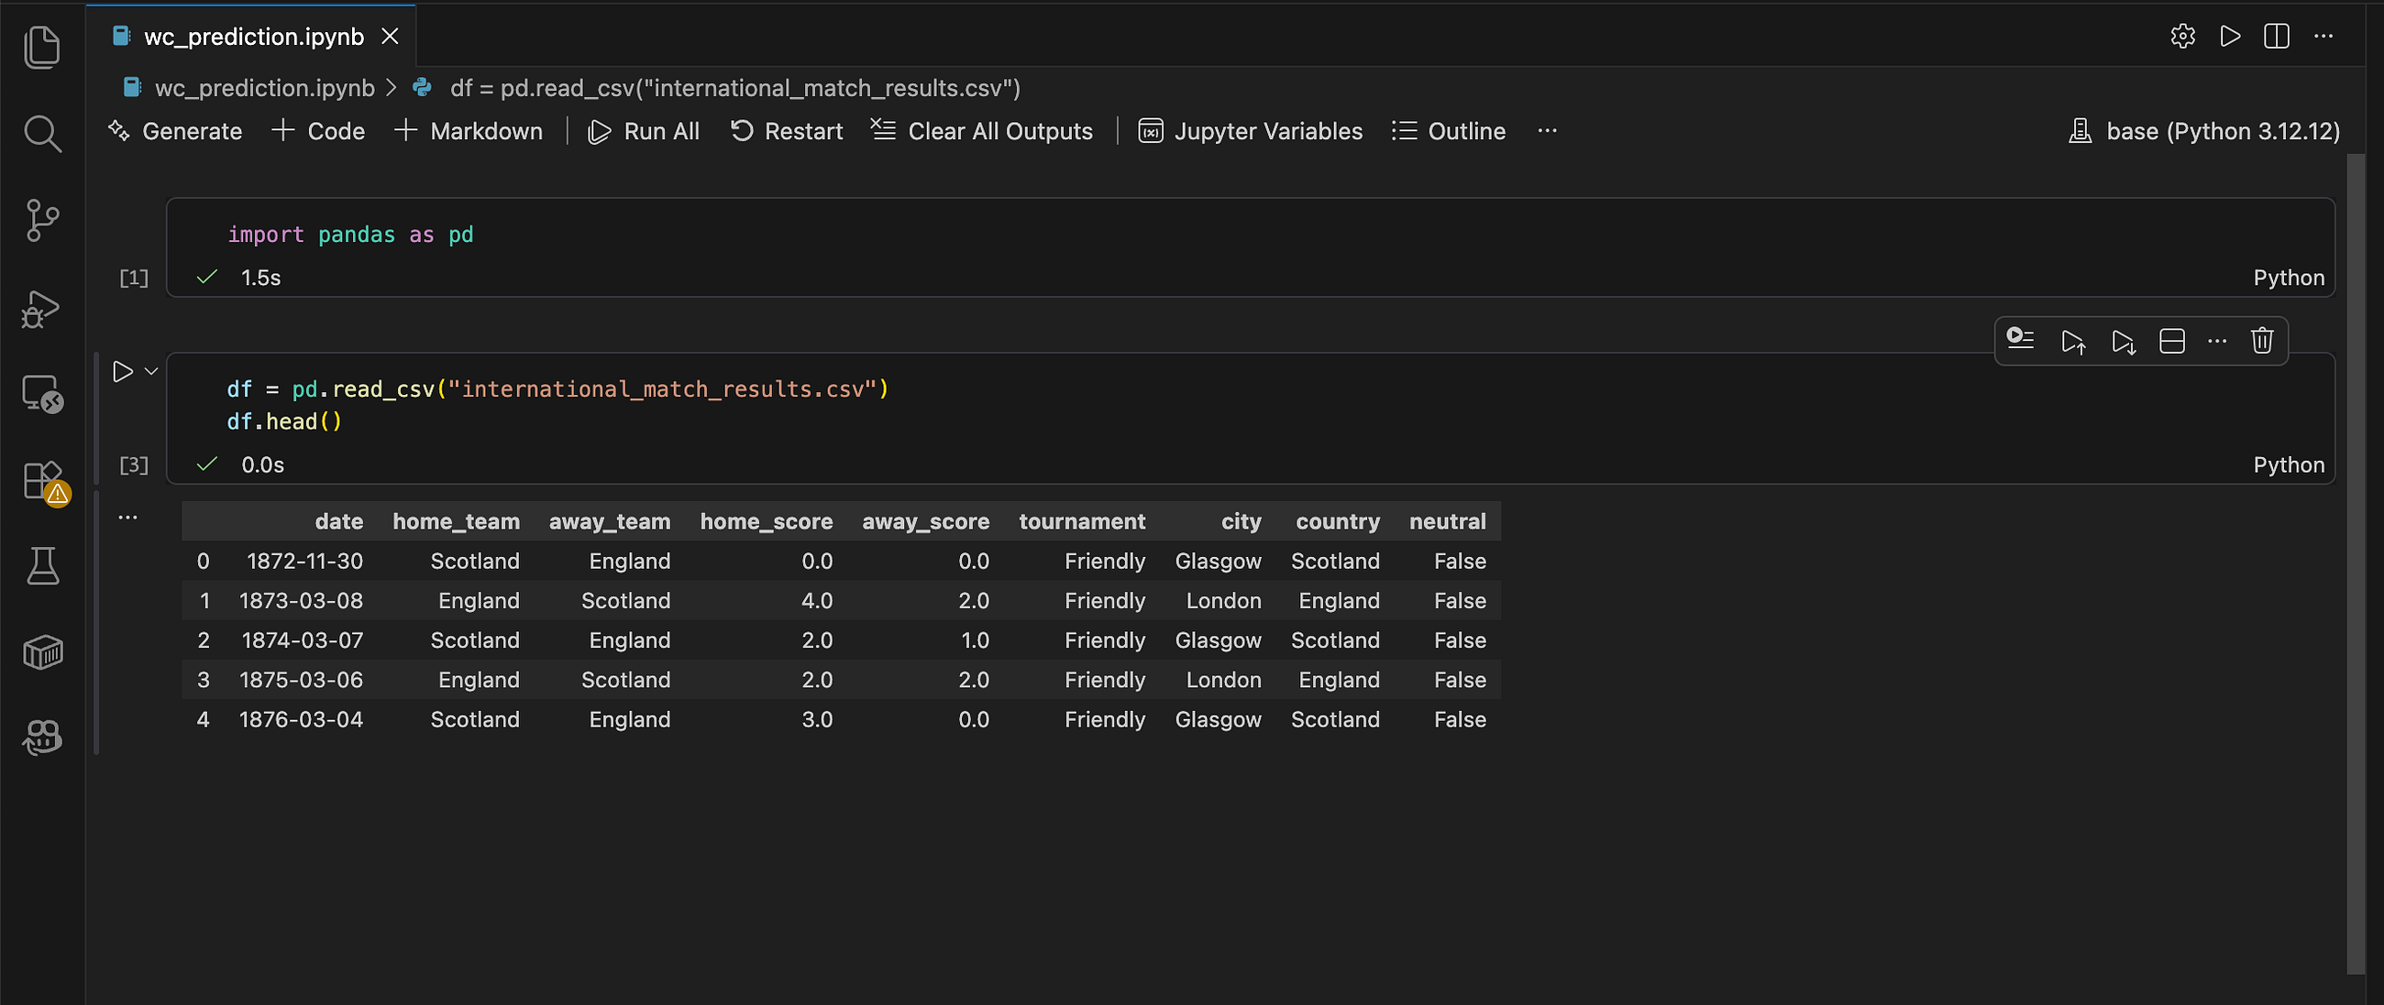This screenshot has width=2384, height=1005.
Task: Click the home_team column header
Action: tap(457, 521)
